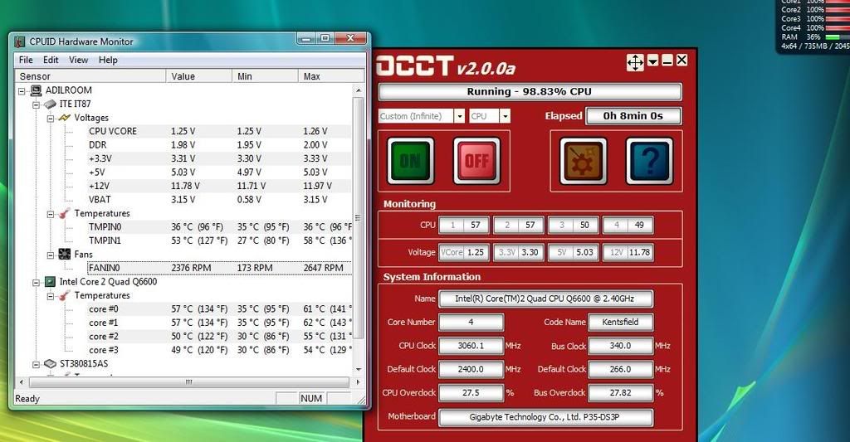Click the 12V 11.78 voltage monitor box
Viewport: 850px width, 442px height.
click(x=628, y=252)
